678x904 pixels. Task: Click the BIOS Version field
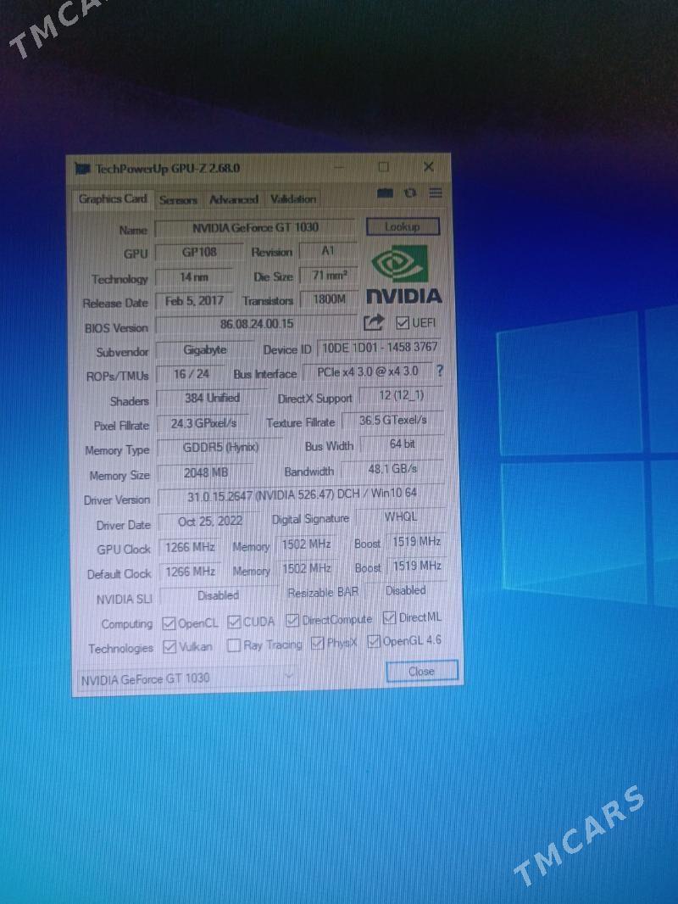(256, 324)
